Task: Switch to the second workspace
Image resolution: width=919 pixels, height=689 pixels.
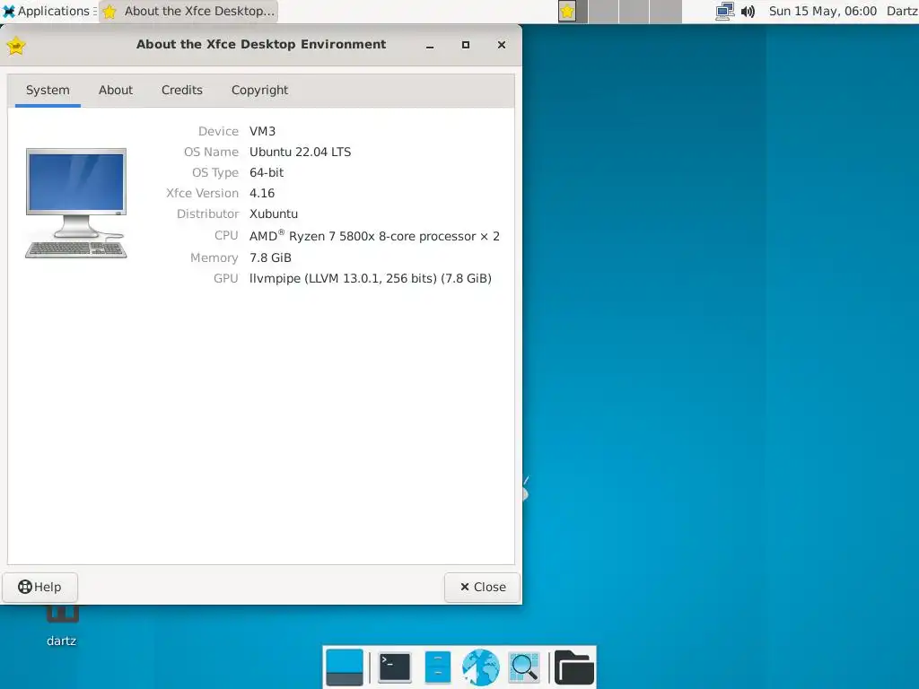Action: coord(603,11)
